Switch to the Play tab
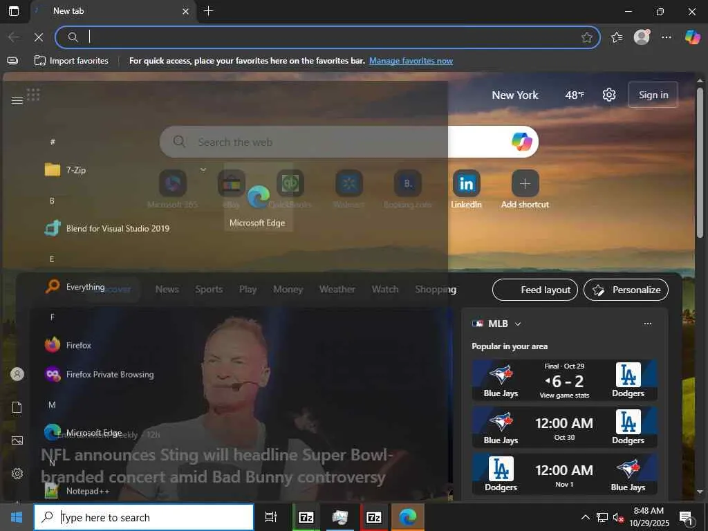This screenshot has width=708, height=531. (x=248, y=289)
